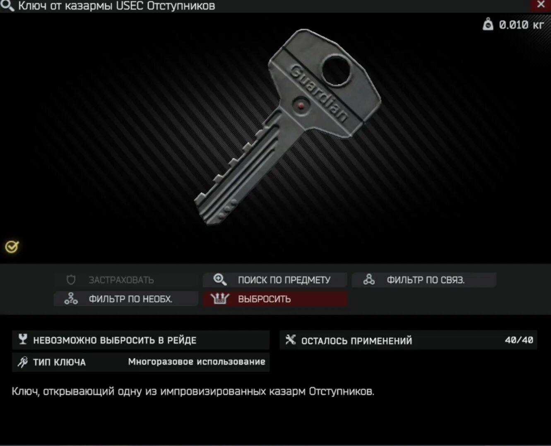Click the key icon beside ТИП КЛЮЧА
Image resolution: width=551 pixels, height=446 pixels.
[x=23, y=362]
